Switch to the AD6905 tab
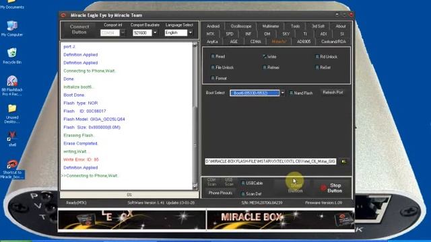This screenshot has height=242, width=431. (304, 42)
